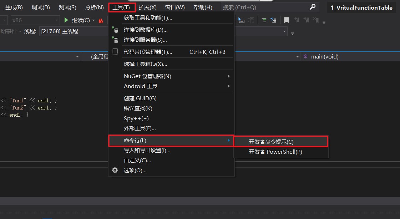Click the database icon beside 连接到数据库(D)
This screenshot has height=219, width=400.
click(x=115, y=30)
